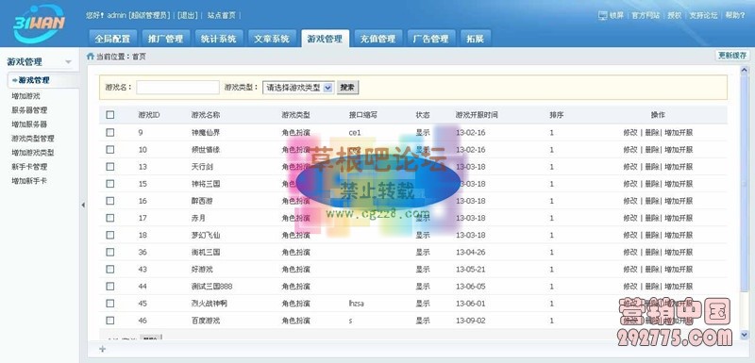Click the 更新缓存 button
Image resolution: width=755 pixels, height=363 pixels.
coord(733,56)
